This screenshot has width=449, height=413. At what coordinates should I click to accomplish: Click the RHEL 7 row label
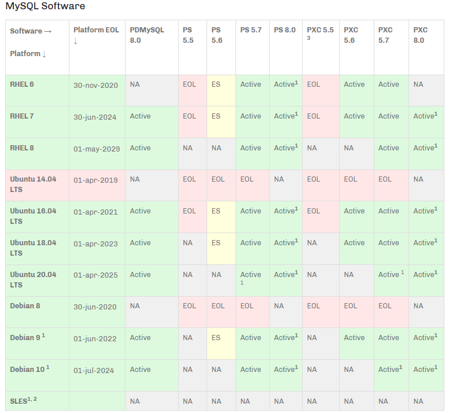coord(37,122)
